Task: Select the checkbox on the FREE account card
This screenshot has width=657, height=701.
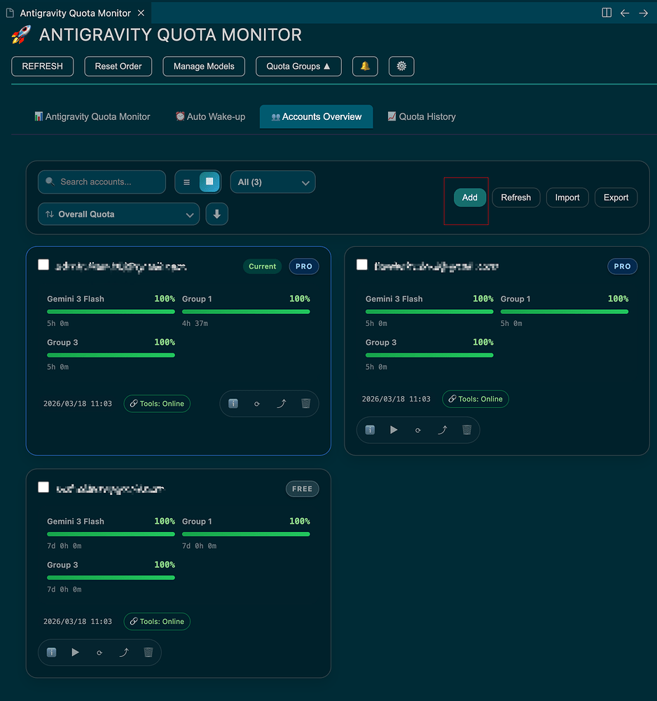Action: pyautogui.click(x=43, y=487)
